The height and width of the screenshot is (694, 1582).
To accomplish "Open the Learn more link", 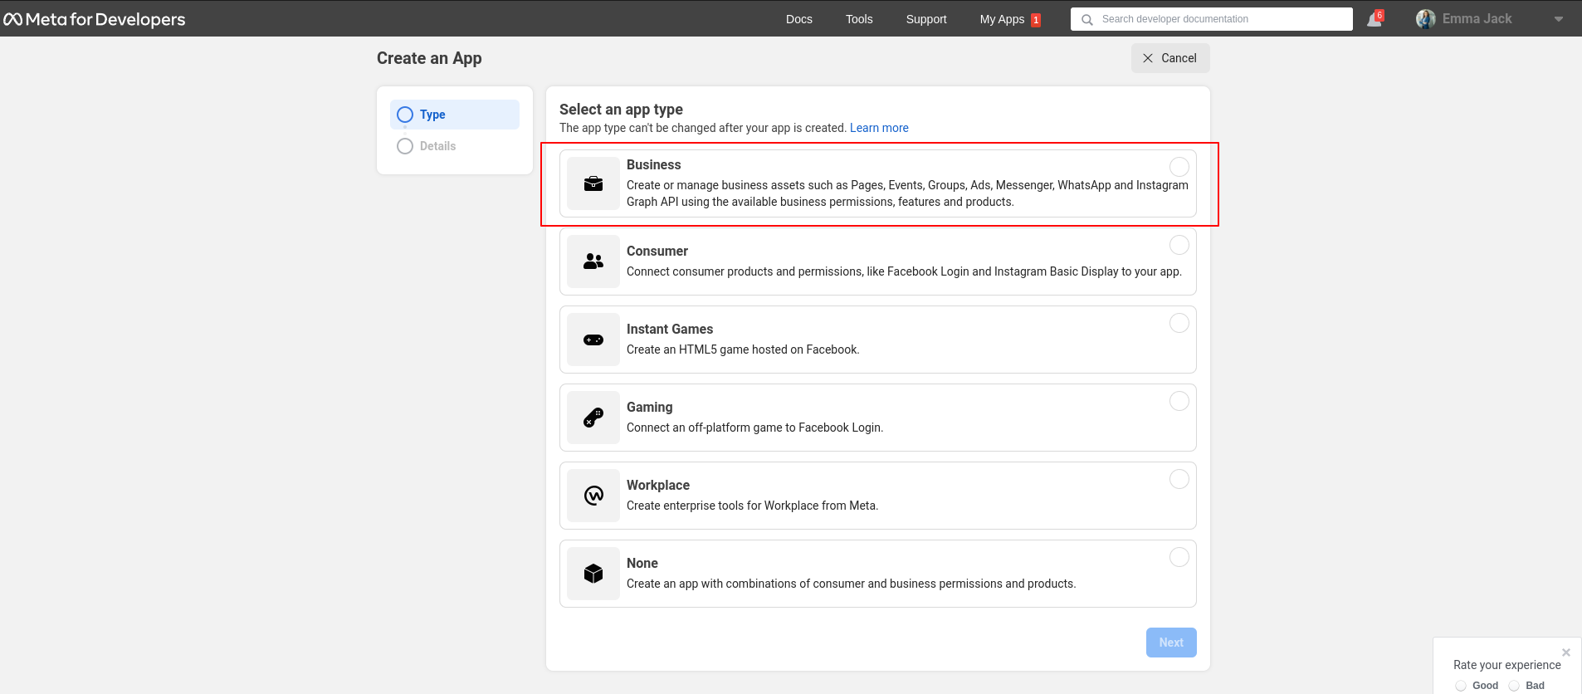I will [x=879, y=128].
